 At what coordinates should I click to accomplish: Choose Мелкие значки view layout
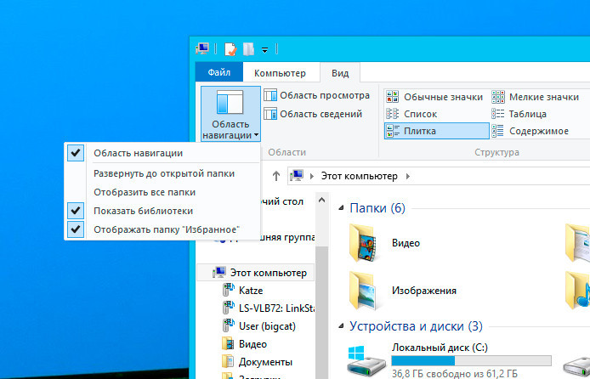[x=536, y=97]
